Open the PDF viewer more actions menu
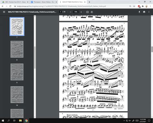This screenshot has height=123, width=153. click(x=149, y=12)
